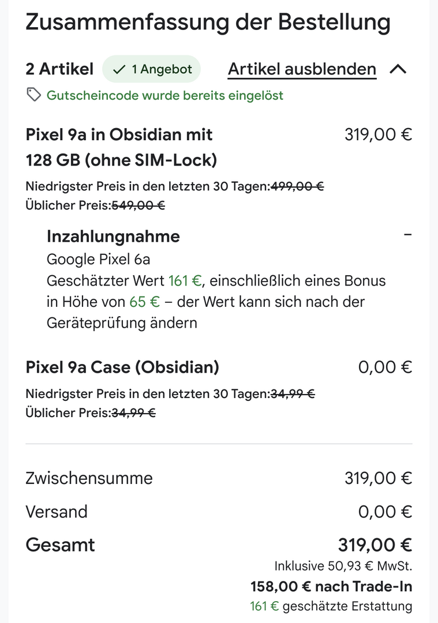Click the "geschätzte Erstattung" refund line
The image size is (438, 623).
(x=347, y=606)
